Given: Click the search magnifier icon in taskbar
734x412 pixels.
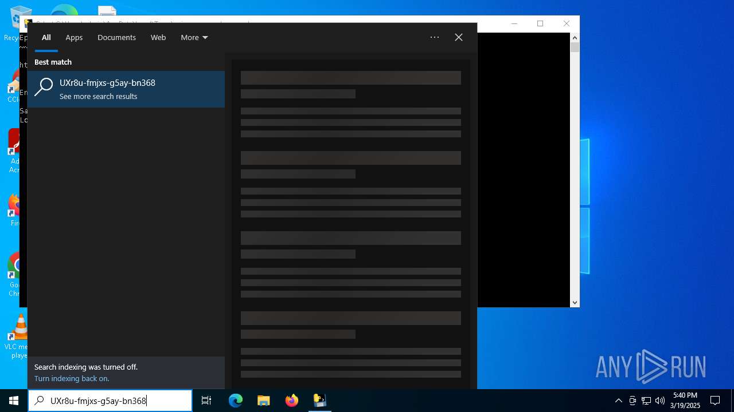Looking at the screenshot, I should pos(39,401).
